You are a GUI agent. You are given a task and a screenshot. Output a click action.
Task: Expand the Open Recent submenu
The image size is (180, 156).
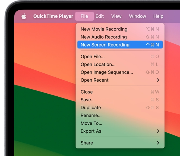tap(120, 80)
